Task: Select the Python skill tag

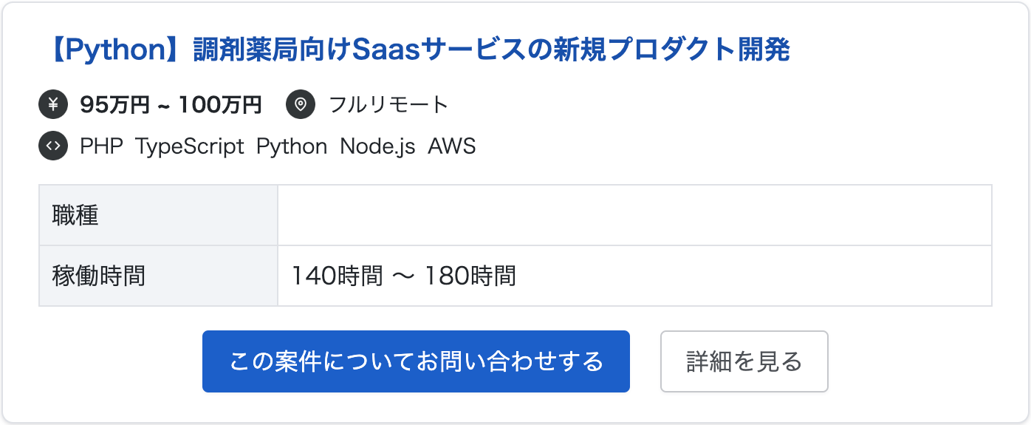Action: 292,146
